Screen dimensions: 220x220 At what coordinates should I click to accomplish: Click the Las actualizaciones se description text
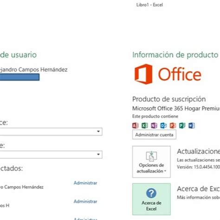(199, 160)
